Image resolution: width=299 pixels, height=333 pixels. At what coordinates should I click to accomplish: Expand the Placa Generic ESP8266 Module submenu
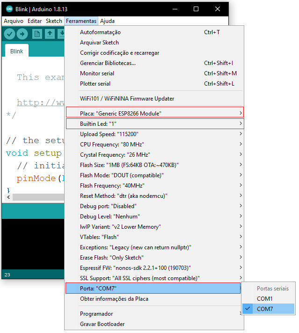[x=155, y=113]
